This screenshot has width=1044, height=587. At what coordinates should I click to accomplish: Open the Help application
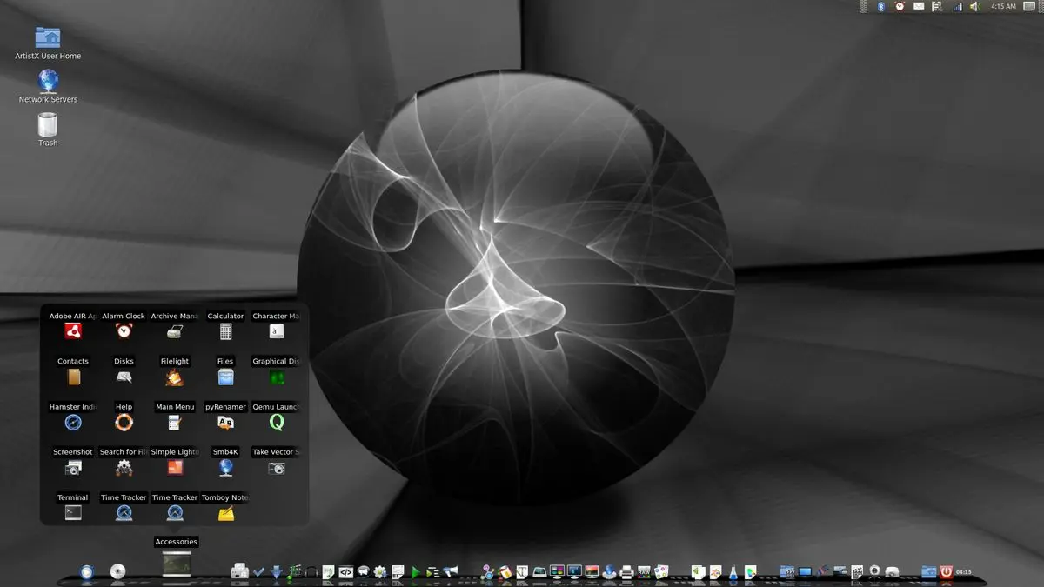124,423
